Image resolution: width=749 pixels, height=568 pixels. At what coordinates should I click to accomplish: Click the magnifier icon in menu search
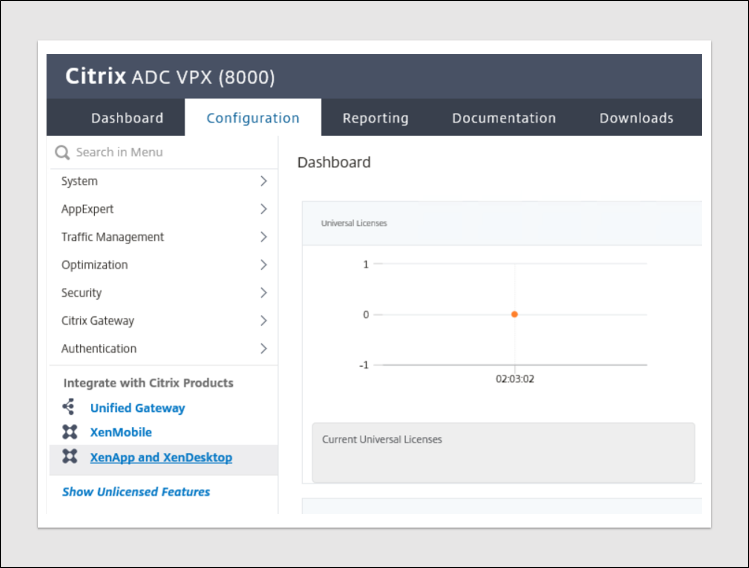62,152
